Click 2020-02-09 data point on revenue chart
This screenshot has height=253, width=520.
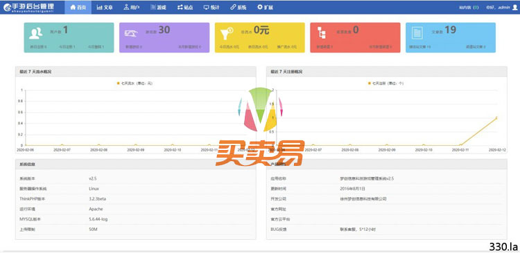point(136,145)
